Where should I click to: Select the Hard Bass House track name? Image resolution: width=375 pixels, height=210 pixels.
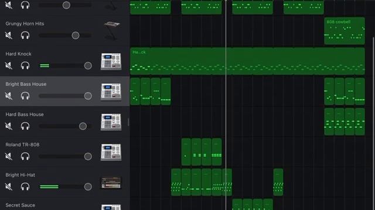click(x=25, y=114)
